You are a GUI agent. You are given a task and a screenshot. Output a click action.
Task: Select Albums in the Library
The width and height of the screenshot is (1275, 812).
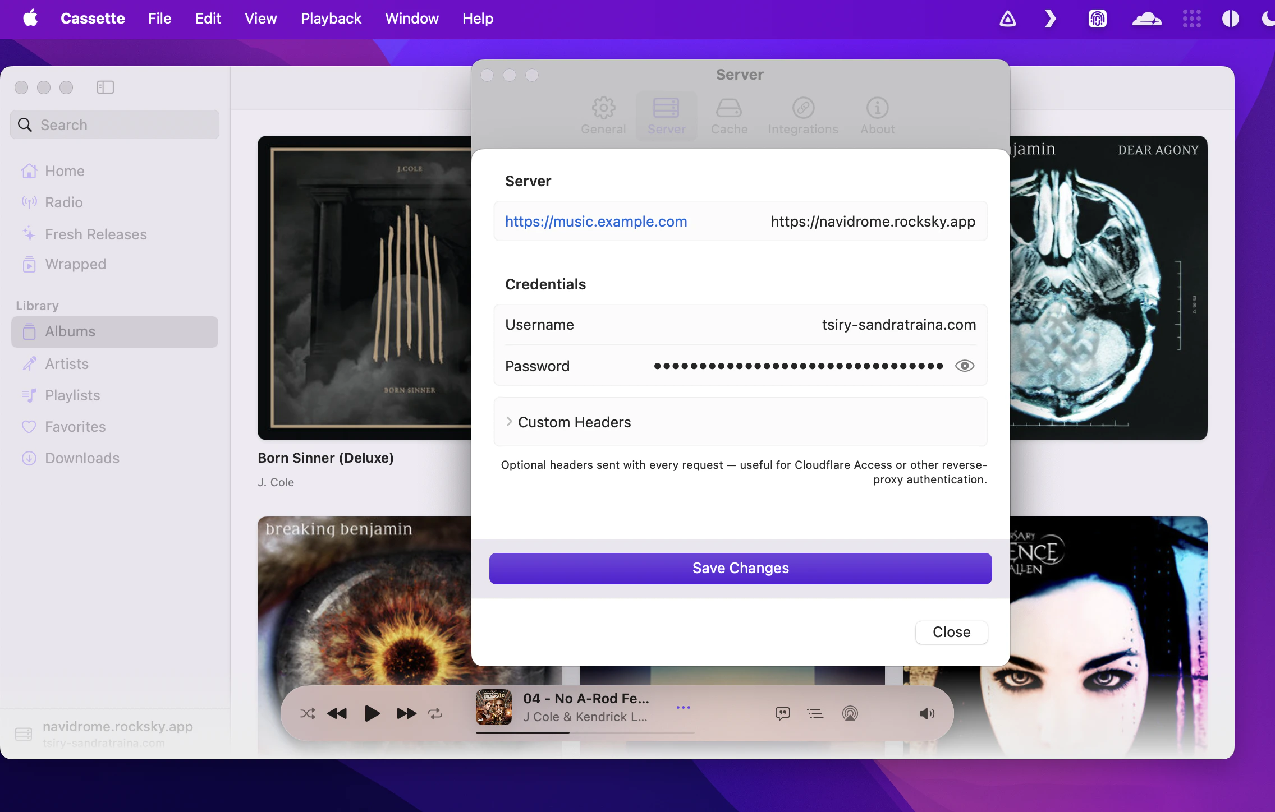pos(114,331)
